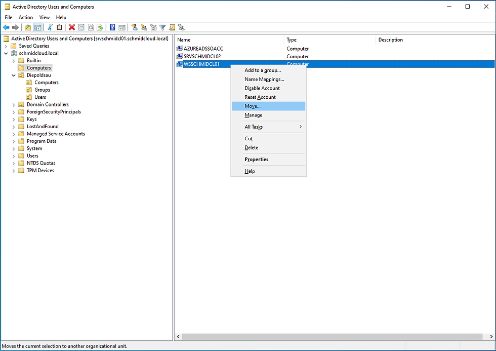The width and height of the screenshot is (496, 351).
Task: Select the Groups OU under Diepoldsau
Action: [42, 90]
